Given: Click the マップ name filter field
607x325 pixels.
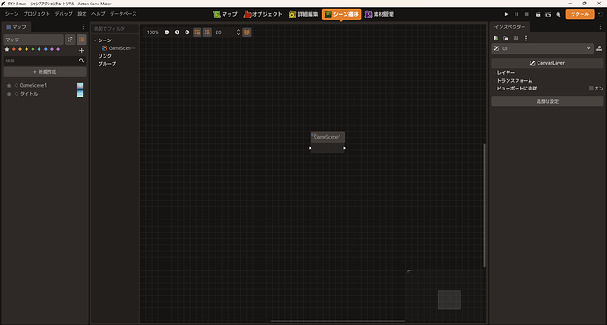Looking at the screenshot, I should tap(33, 40).
